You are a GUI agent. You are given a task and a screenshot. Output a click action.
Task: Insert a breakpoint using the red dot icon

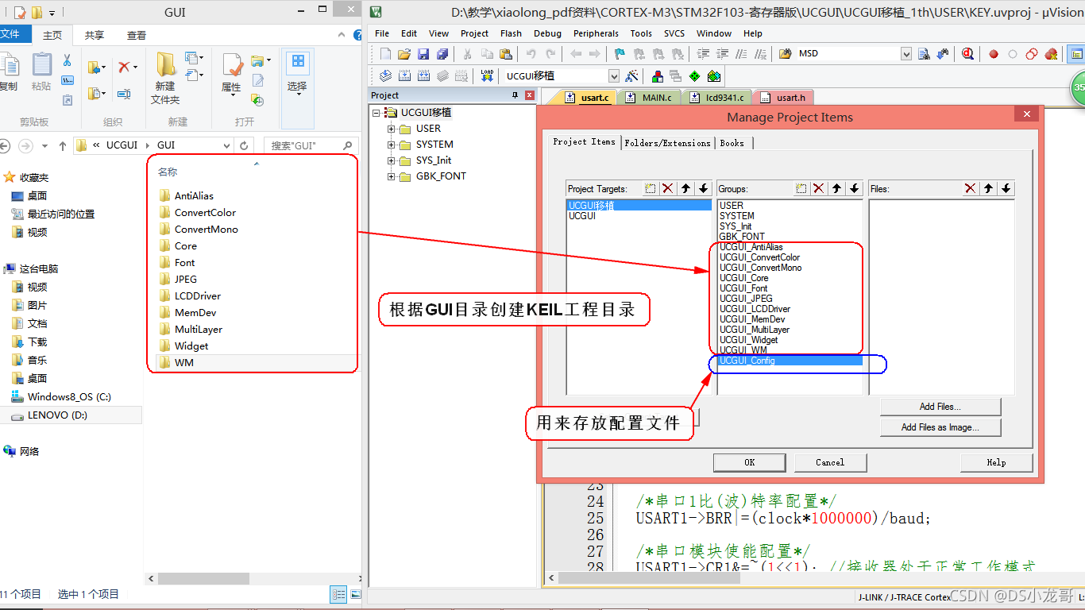995,53
